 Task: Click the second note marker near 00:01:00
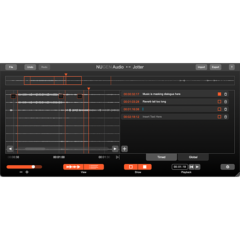(61, 96)
